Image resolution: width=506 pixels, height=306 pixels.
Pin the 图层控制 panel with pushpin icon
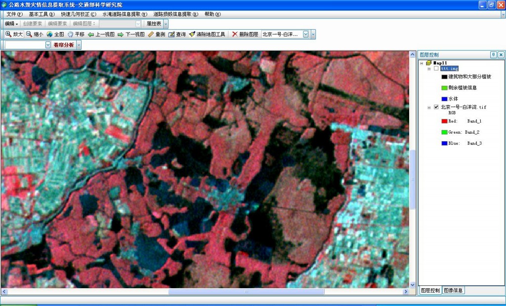[x=493, y=55]
